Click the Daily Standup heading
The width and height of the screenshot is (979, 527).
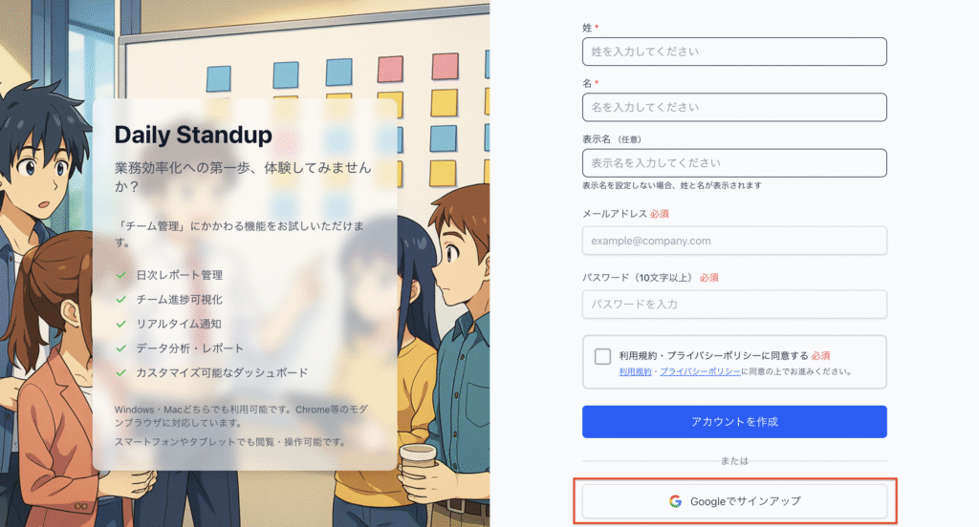193,135
